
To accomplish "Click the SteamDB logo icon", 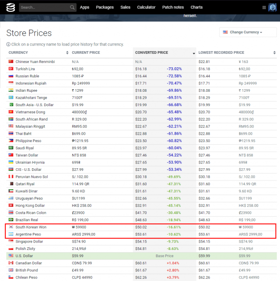I will pyautogui.click(x=10, y=7).
